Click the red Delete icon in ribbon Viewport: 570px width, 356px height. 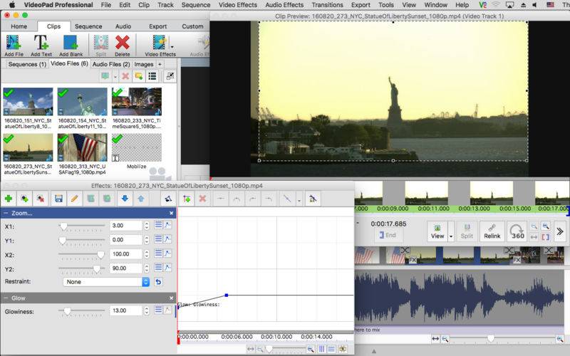(122, 46)
